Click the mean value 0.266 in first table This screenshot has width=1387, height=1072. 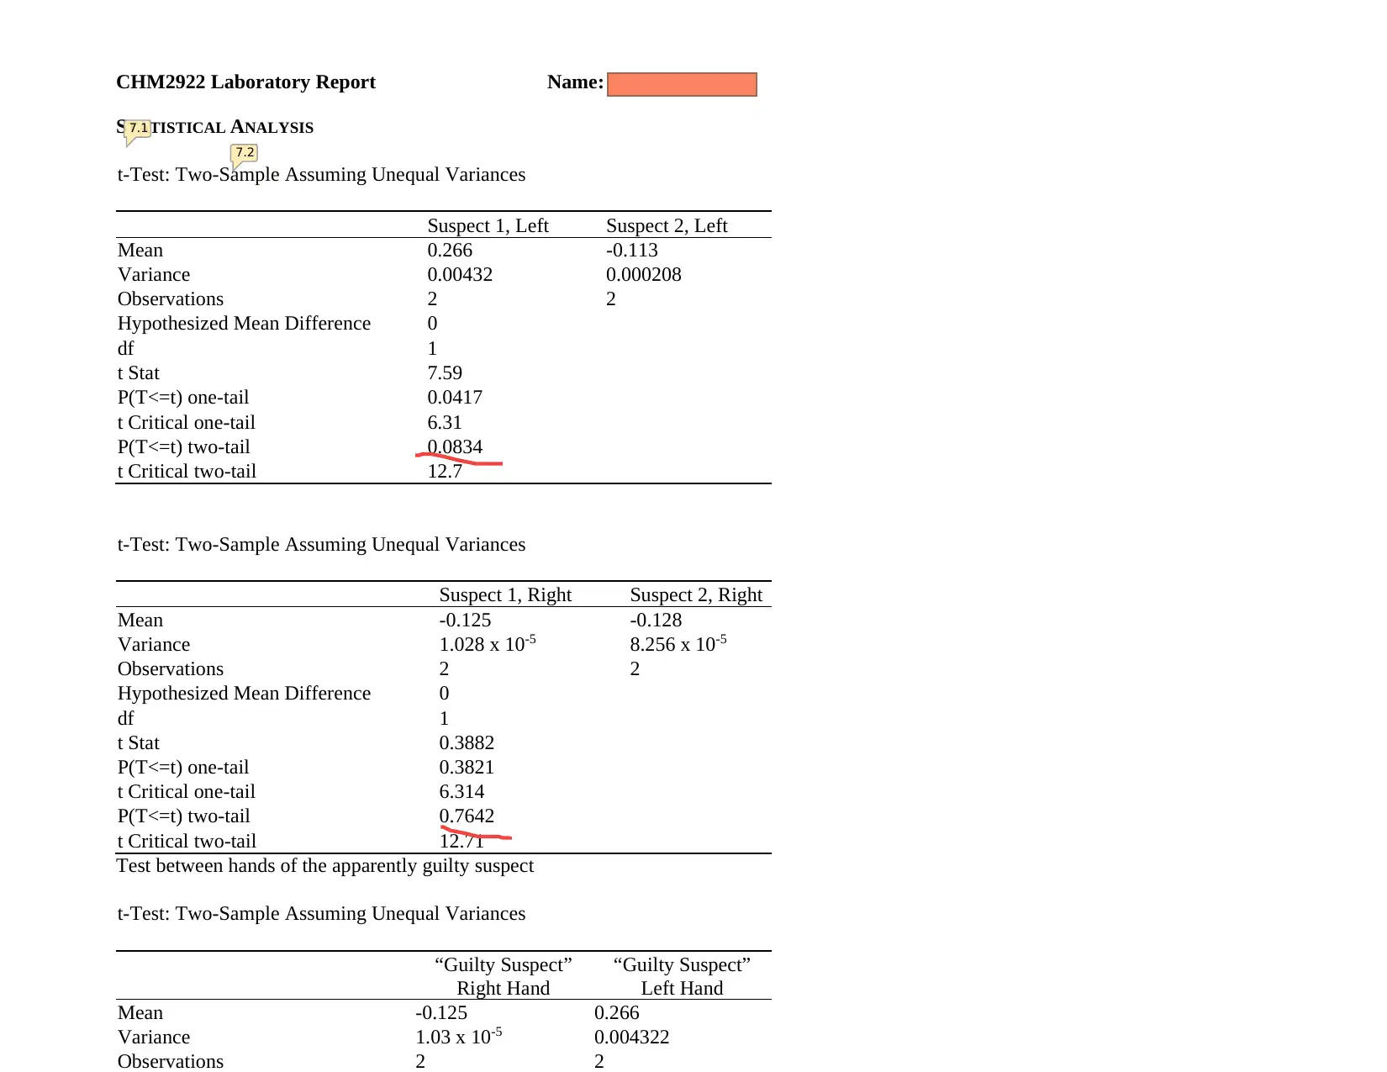tap(450, 251)
